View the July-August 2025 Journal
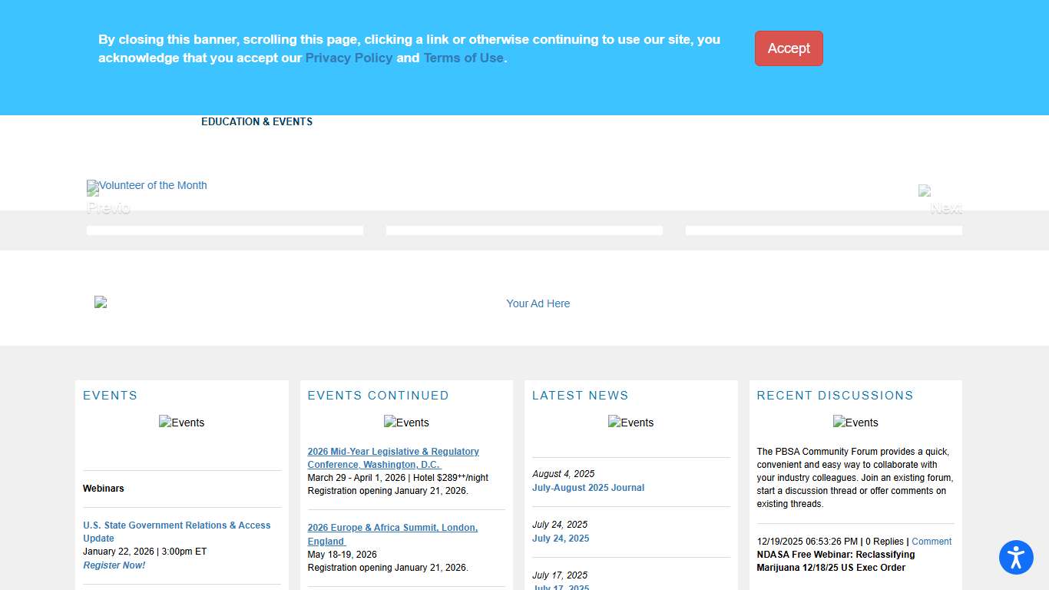 coord(588,487)
